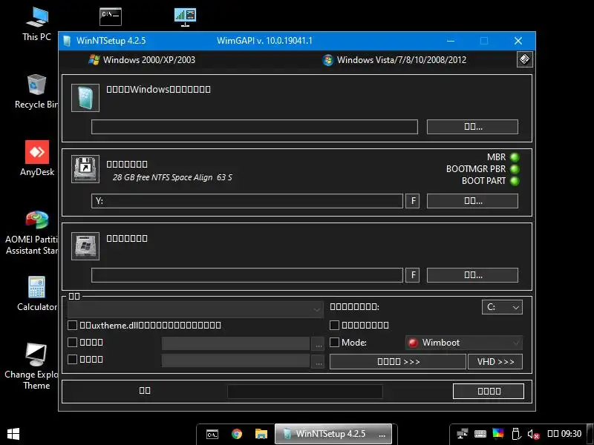Open the C: drive letter dropdown

point(502,307)
